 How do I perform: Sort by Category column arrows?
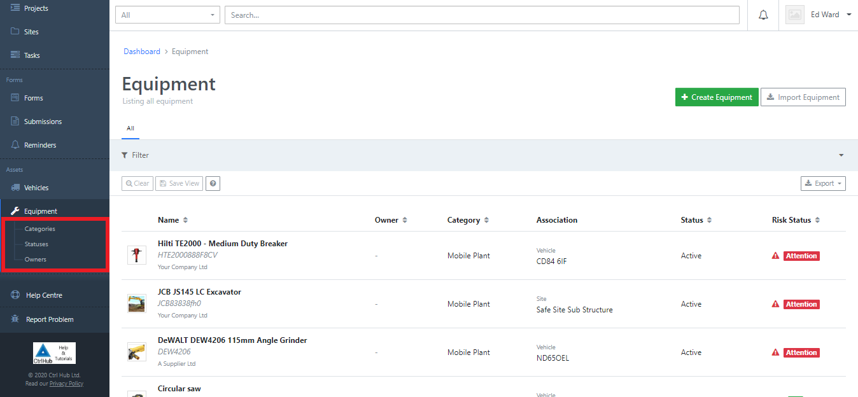[x=486, y=220]
